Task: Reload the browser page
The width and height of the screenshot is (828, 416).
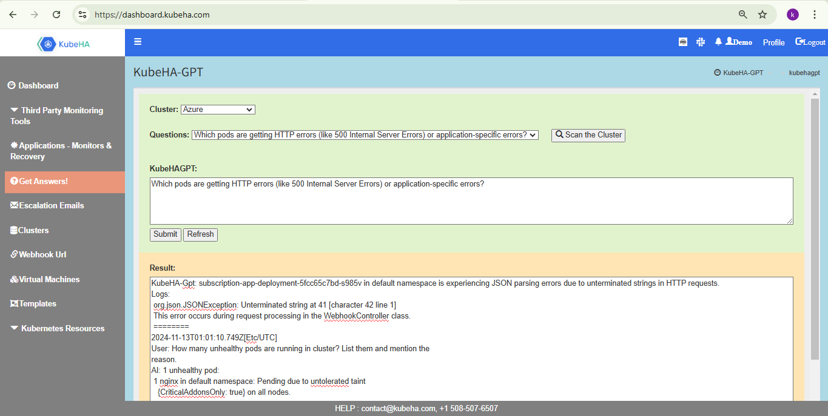Action: (56, 15)
